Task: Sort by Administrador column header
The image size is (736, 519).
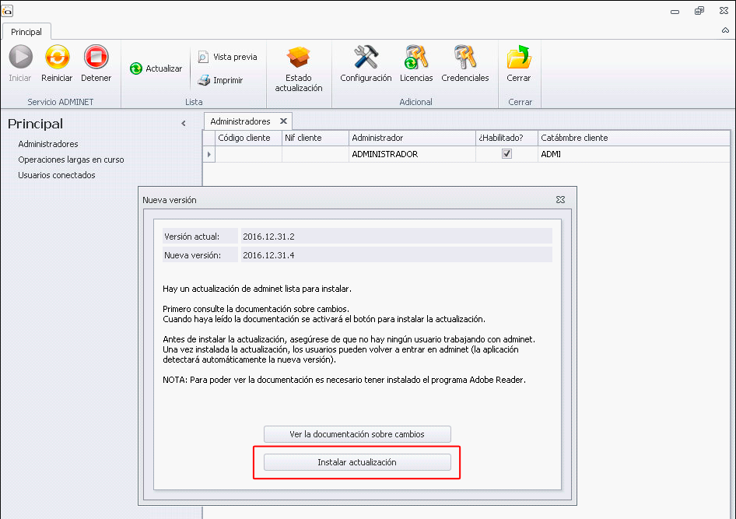Action: (x=412, y=138)
